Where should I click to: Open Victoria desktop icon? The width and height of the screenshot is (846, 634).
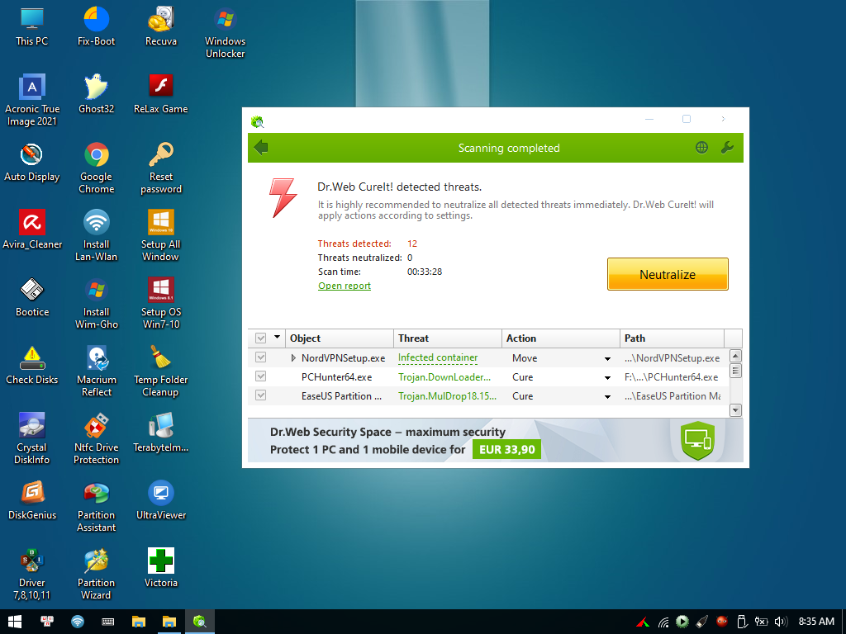coord(161,569)
